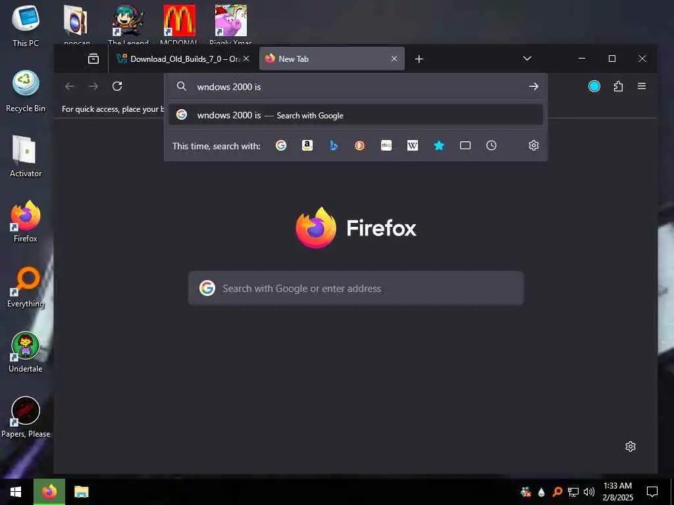The width and height of the screenshot is (674, 505).
Task: Choose DuckDuckGo one-off search engine
Action: [x=360, y=145]
